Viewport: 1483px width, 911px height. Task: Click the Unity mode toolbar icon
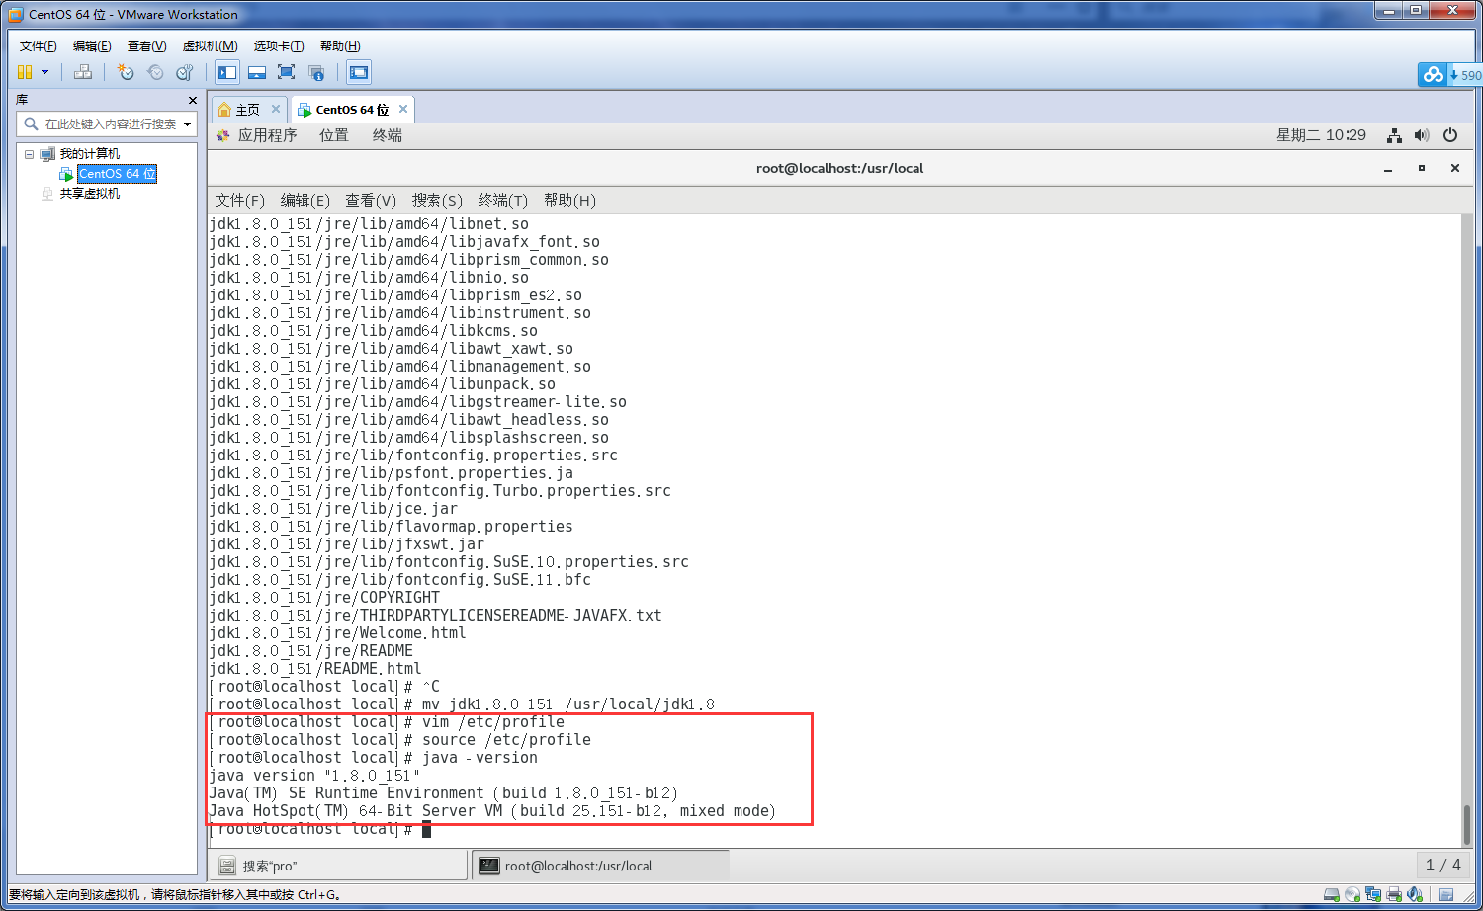point(316,72)
